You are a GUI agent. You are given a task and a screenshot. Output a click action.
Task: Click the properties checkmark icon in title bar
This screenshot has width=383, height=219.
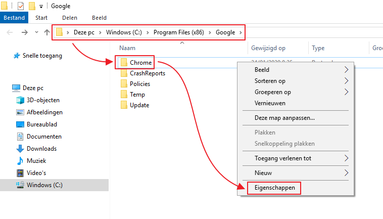point(21,6)
